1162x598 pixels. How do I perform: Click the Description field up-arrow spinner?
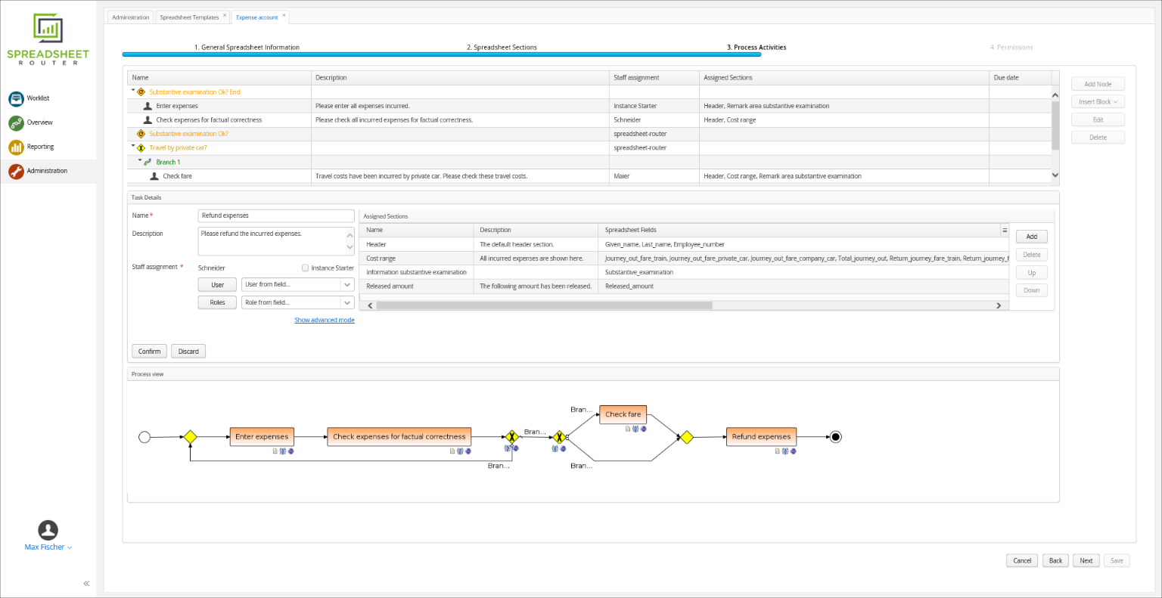[350, 234]
